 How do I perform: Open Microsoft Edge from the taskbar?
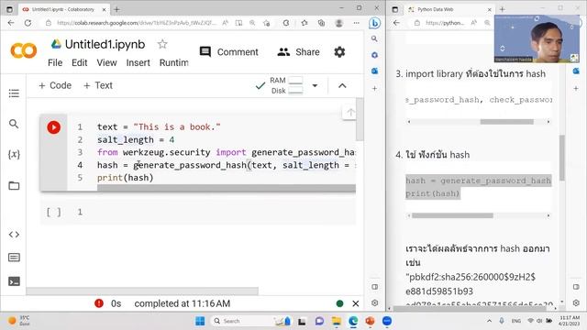(353, 321)
